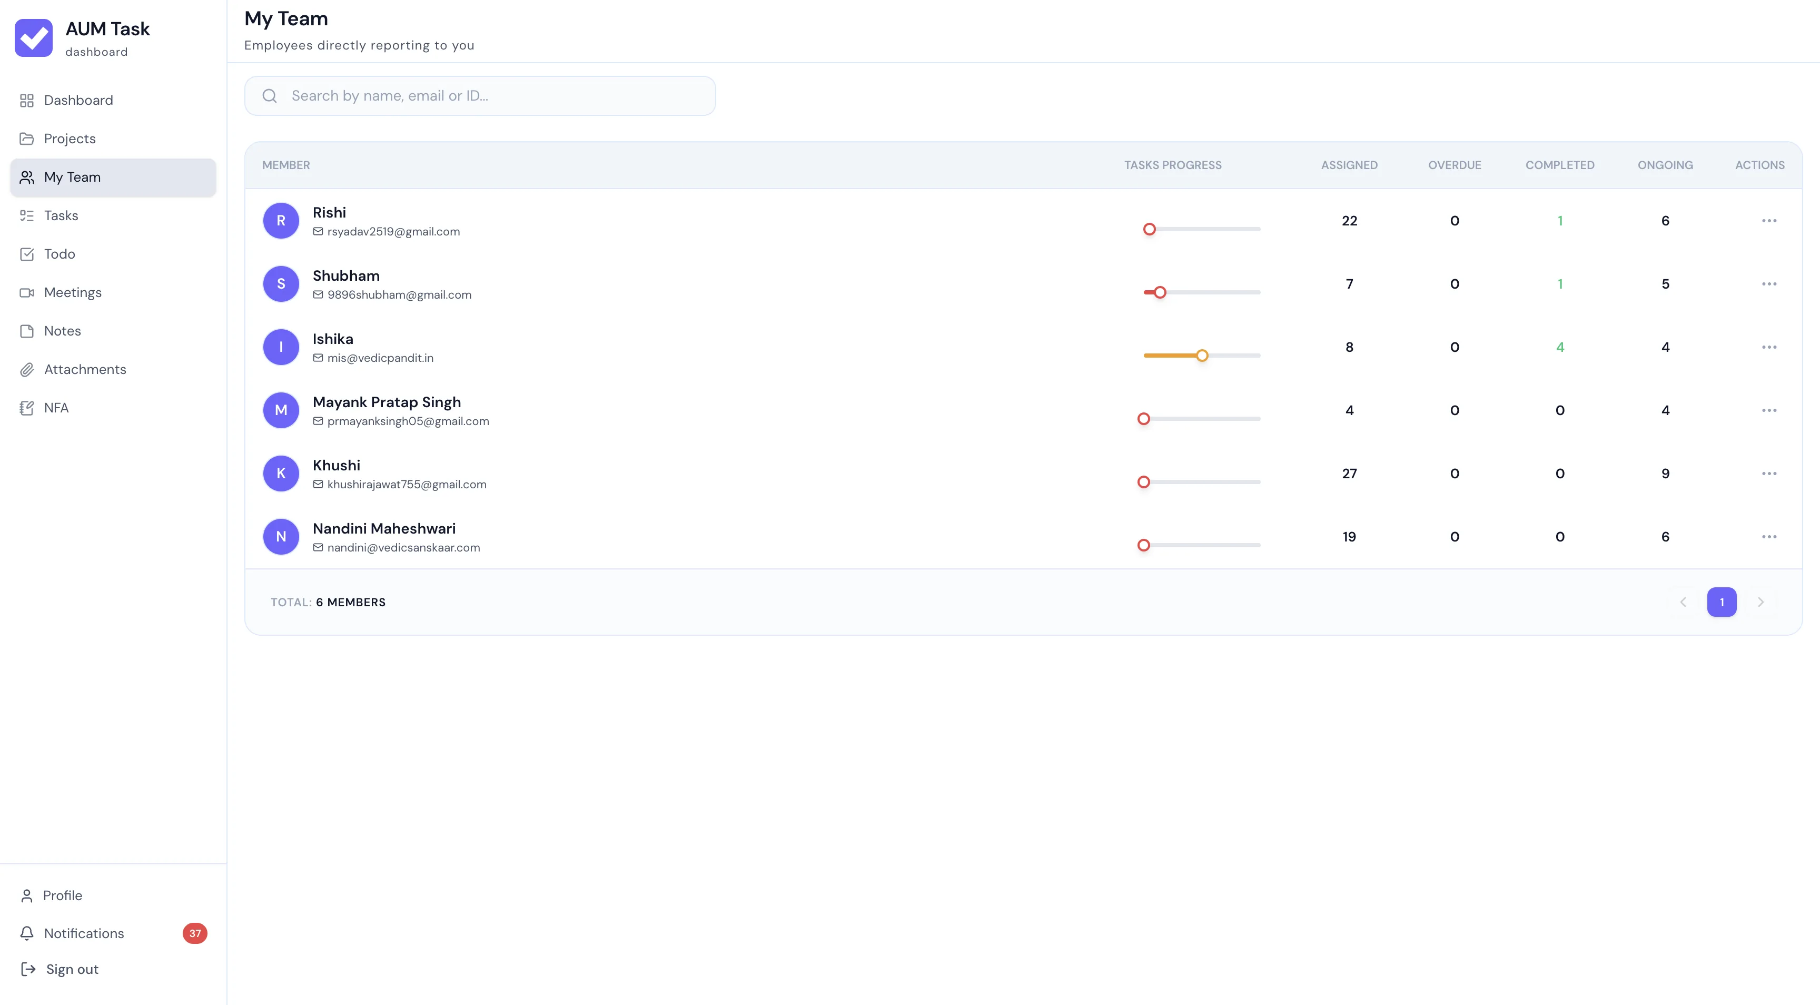Open the Dashboard page from sidebar
This screenshot has width=1820, height=1005.
point(113,101)
